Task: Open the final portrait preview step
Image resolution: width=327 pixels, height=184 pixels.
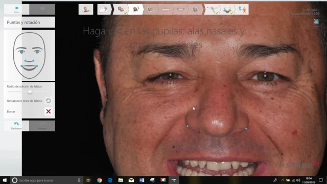Action: coord(195,9)
